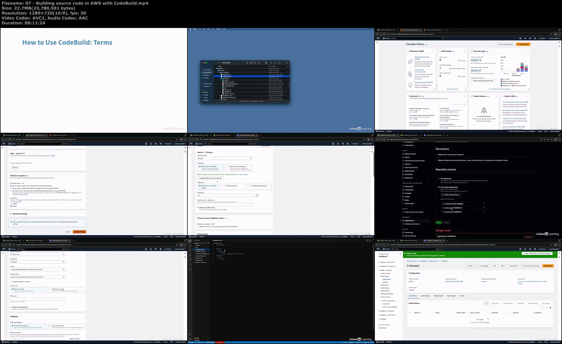Click the Amazon Q item in VS Code status bar
Viewport: 562px width, 344px height.
(220, 342)
